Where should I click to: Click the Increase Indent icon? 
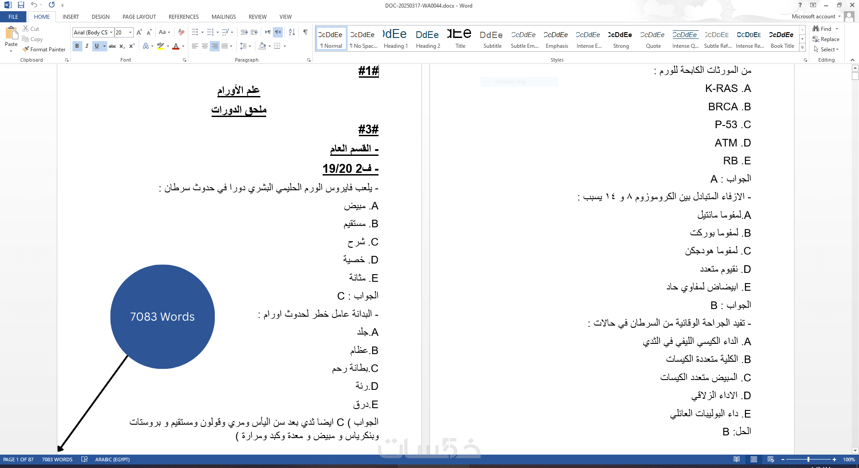[x=254, y=32]
